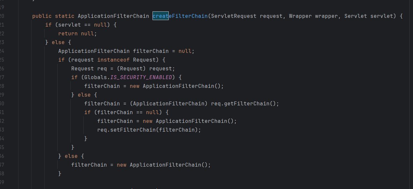This screenshot has width=413, height=189.
Task: Click the 'public' keyword in method signature
Action: click(x=42, y=16)
